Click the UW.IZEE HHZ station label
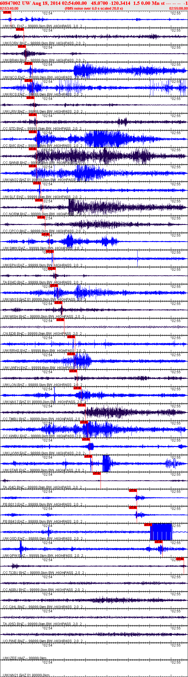The image size is (188, 677). [14, 658]
